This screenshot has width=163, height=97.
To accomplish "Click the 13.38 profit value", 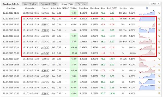I will pyautogui.click(x=112, y=93).
